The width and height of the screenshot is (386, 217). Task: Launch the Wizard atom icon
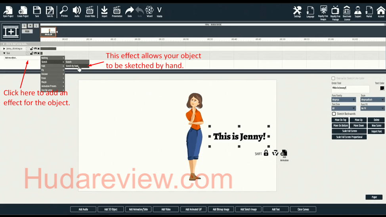[149, 12]
